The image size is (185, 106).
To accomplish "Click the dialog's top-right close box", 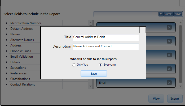I will coord(143,30).
